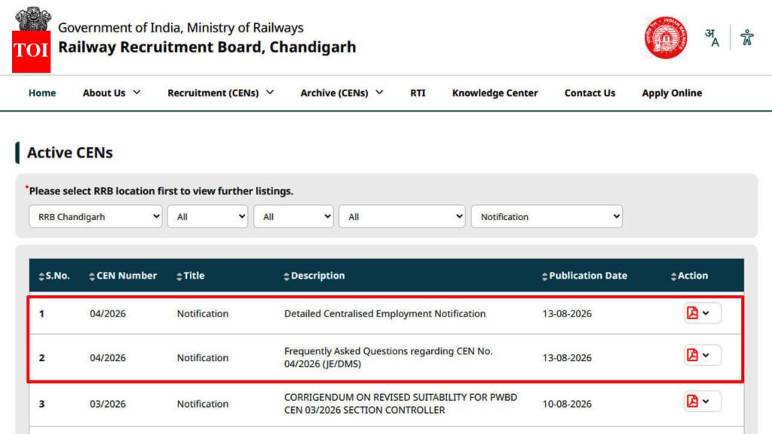This screenshot has width=772, height=434.
Task: Open the accessibility options icon
Action: [747, 38]
